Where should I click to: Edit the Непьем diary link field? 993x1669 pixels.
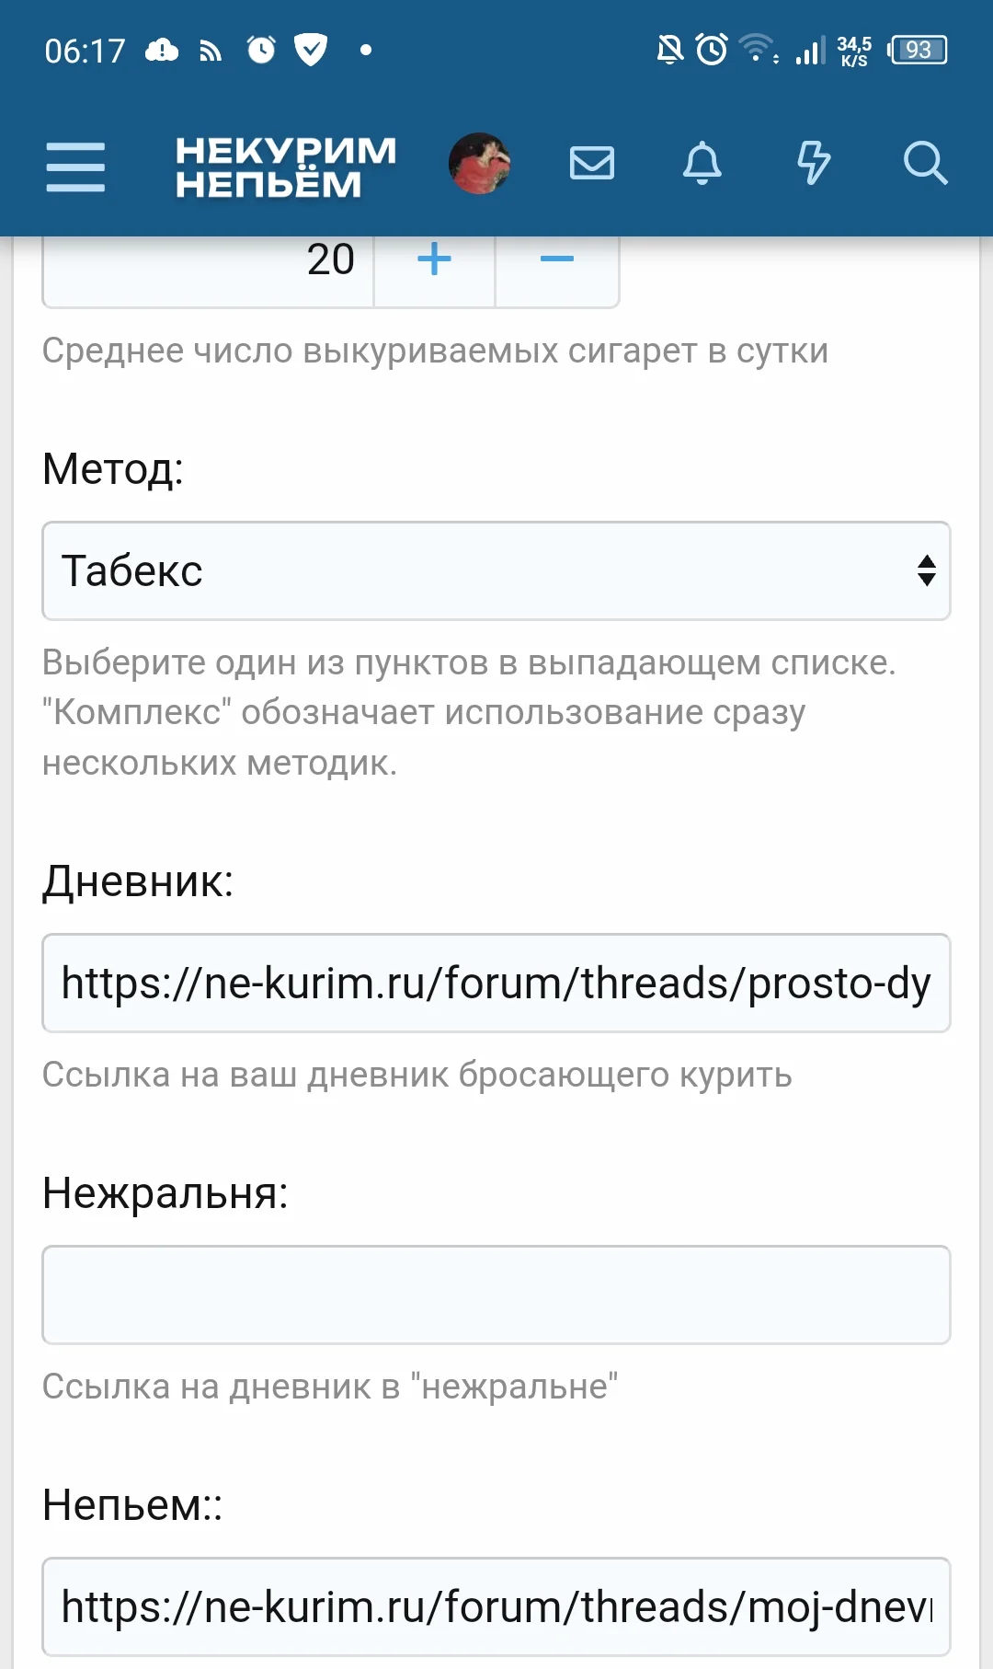[496, 1606]
